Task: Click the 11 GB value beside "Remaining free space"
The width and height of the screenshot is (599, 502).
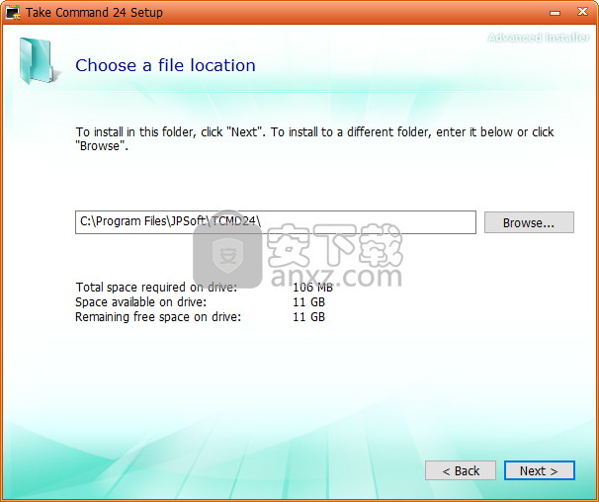Action: [x=308, y=317]
